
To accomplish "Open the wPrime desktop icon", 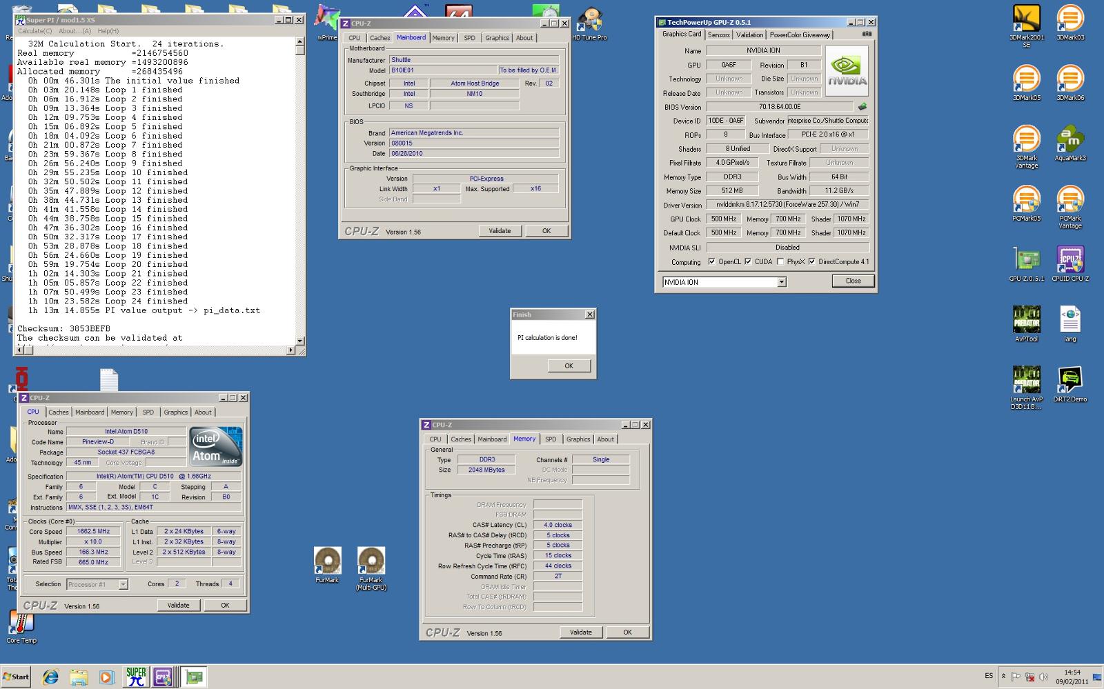I will [x=327, y=23].
